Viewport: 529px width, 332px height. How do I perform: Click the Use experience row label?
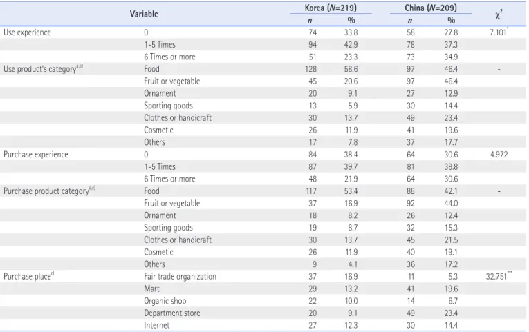point(28,32)
